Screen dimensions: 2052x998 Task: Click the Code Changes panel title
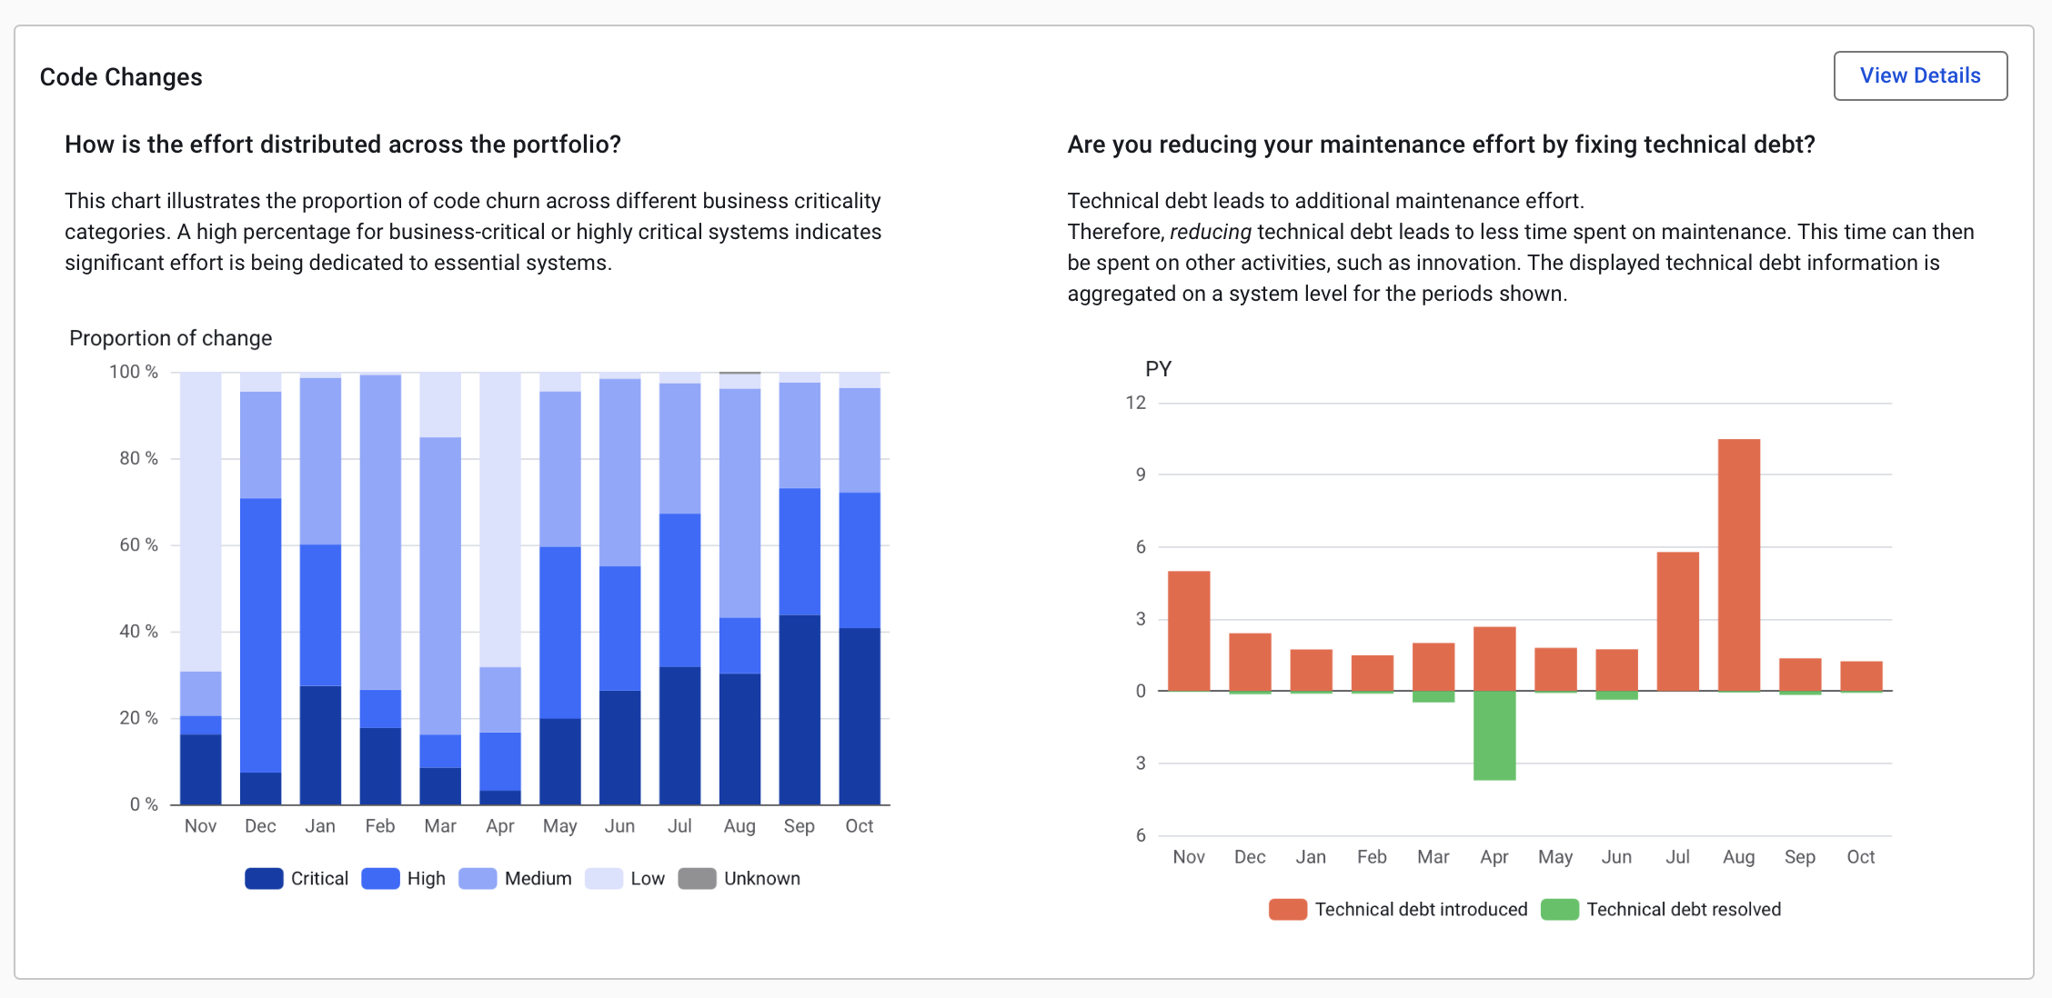pos(121,77)
